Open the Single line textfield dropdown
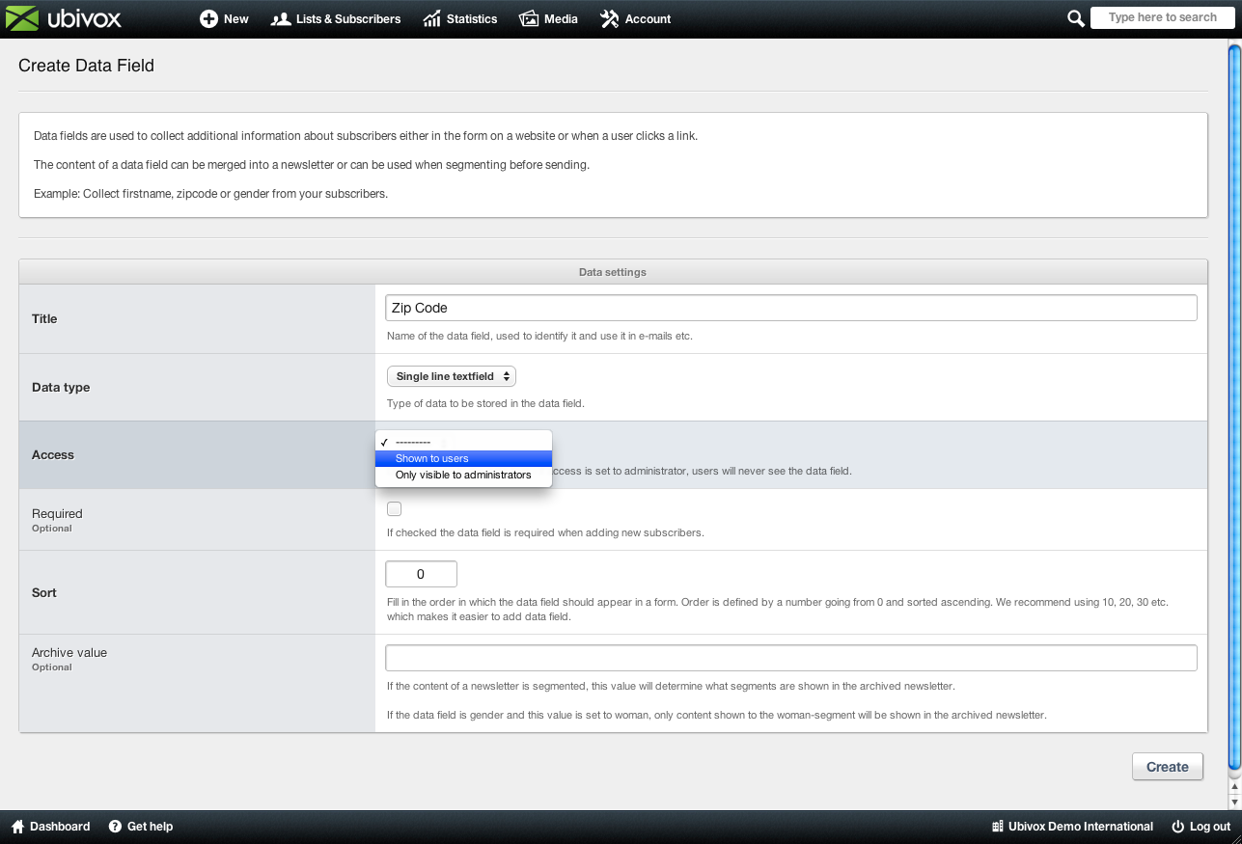Viewport: 1242px width, 844px height. pyautogui.click(x=452, y=376)
